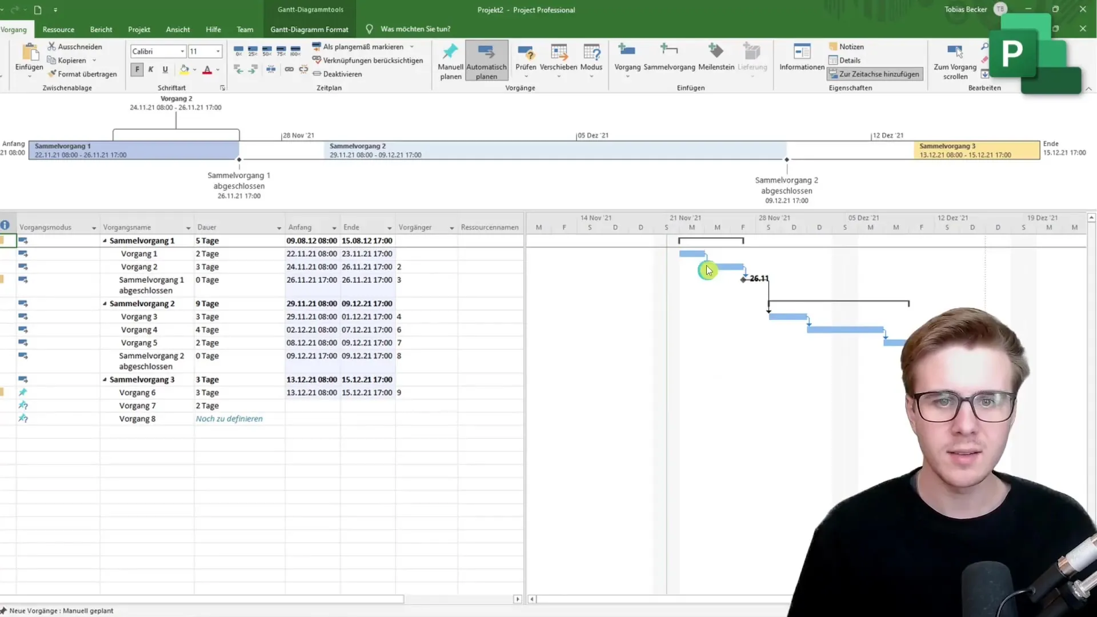1097x617 pixels.
Task: Unlink the selected tasks
Action: tap(303, 69)
